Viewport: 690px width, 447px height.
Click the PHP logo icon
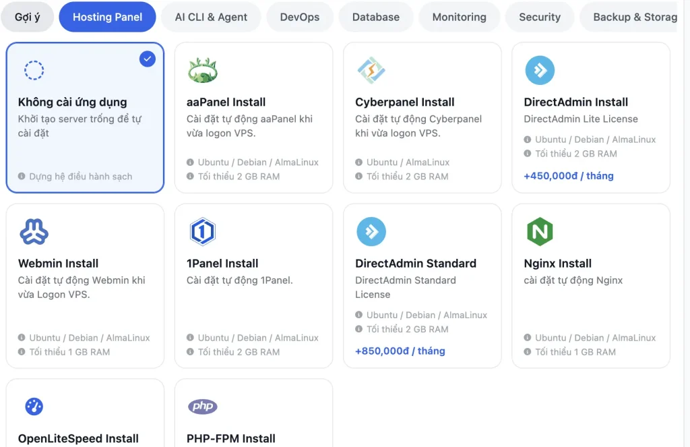pyautogui.click(x=202, y=406)
